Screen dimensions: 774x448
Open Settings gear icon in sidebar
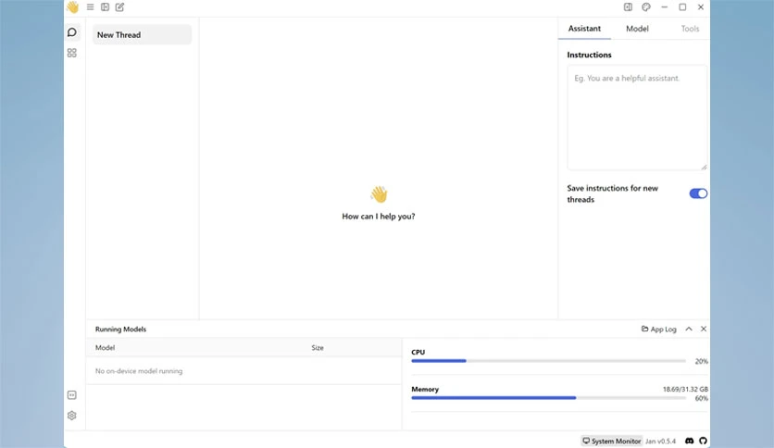click(72, 416)
